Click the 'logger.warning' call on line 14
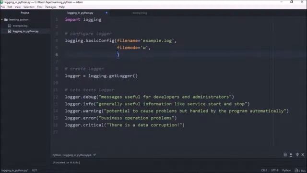 pos(83,111)
